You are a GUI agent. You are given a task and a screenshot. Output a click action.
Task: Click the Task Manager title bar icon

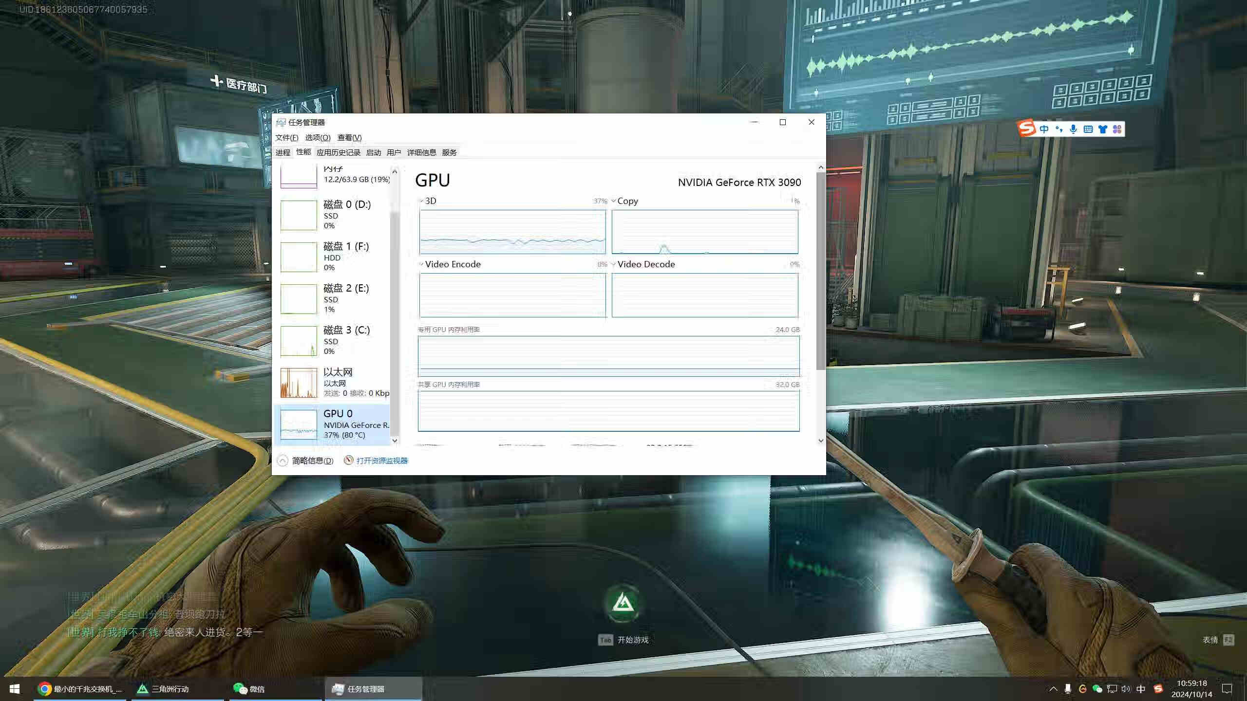pos(281,122)
